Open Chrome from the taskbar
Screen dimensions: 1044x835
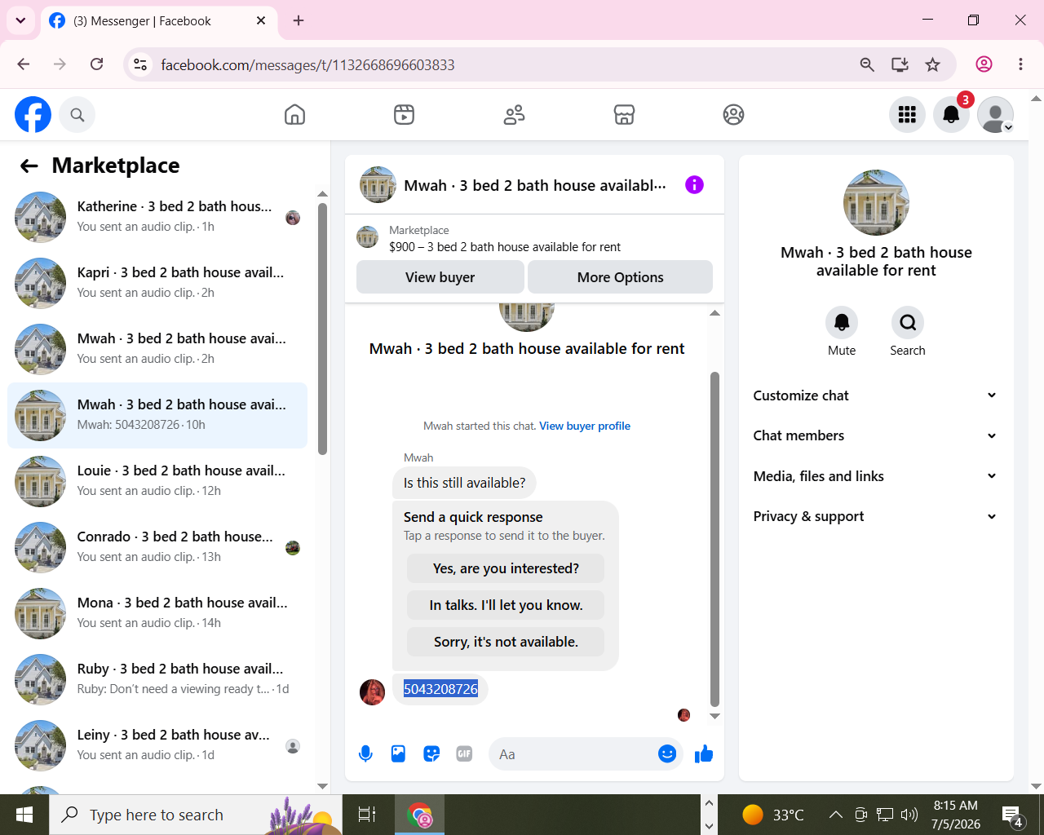[x=419, y=814]
